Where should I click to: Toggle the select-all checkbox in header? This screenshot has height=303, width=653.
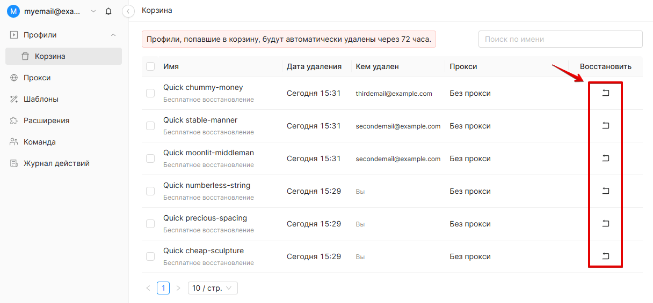tap(150, 66)
